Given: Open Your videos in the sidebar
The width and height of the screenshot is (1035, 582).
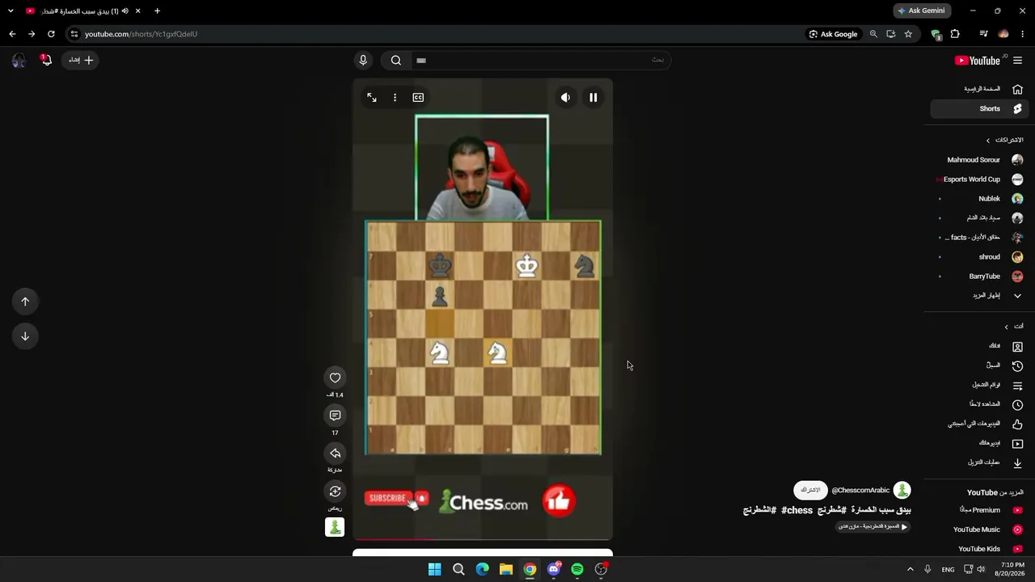Looking at the screenshot, I should pyautogui.click(x=978, y=443).
